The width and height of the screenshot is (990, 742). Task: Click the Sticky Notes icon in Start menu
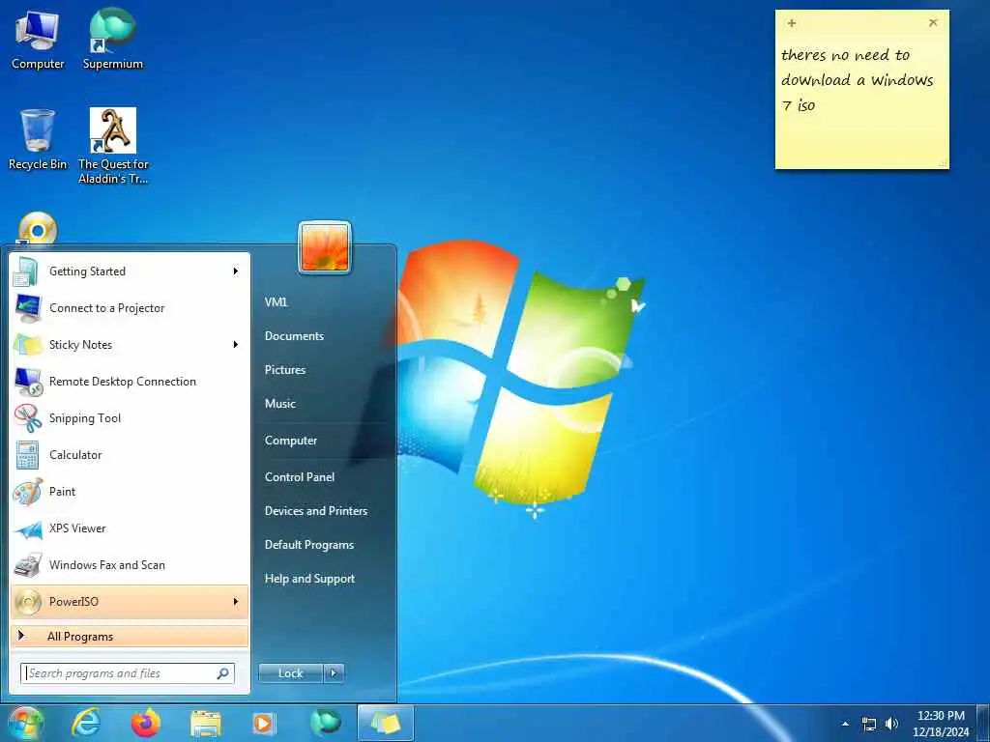(x=27, y=345)
